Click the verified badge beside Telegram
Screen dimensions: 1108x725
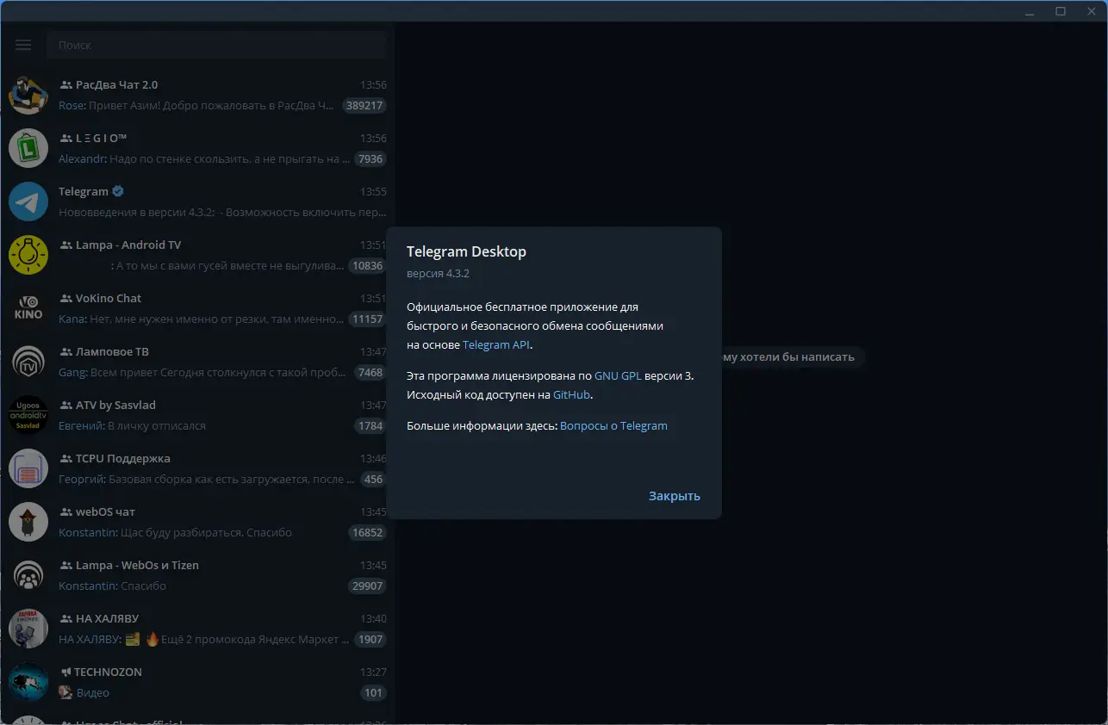[x=119, y=191]
